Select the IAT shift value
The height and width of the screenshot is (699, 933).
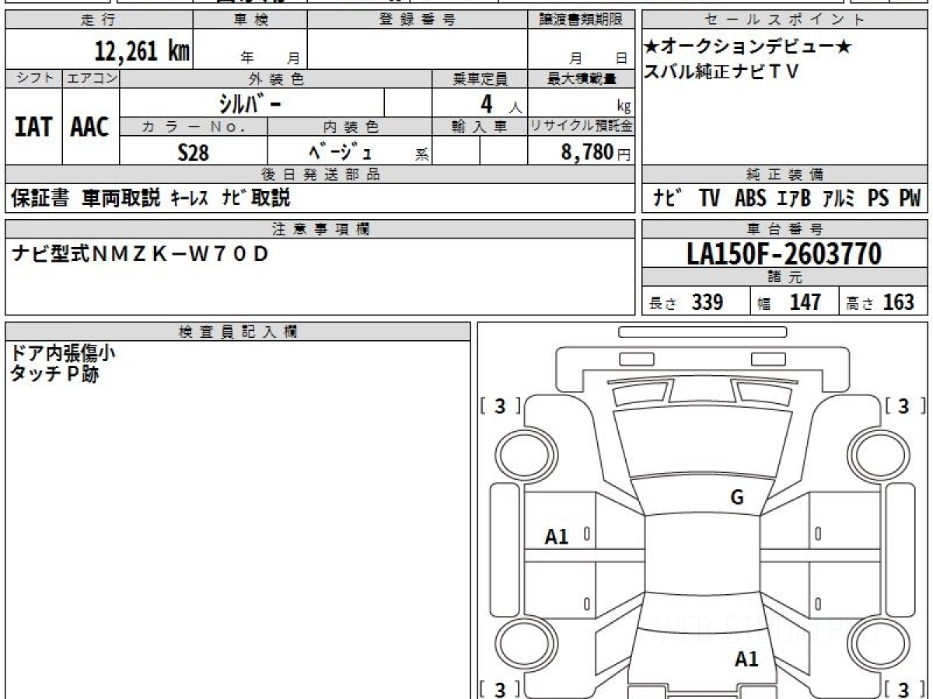coord(33,127)
